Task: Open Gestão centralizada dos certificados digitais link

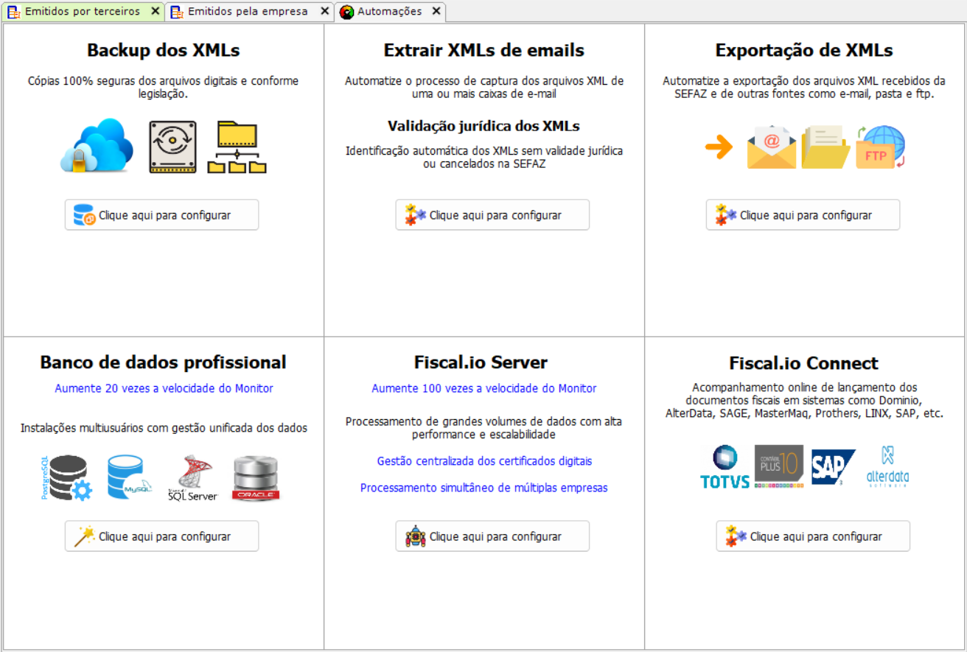Action: 484,461
